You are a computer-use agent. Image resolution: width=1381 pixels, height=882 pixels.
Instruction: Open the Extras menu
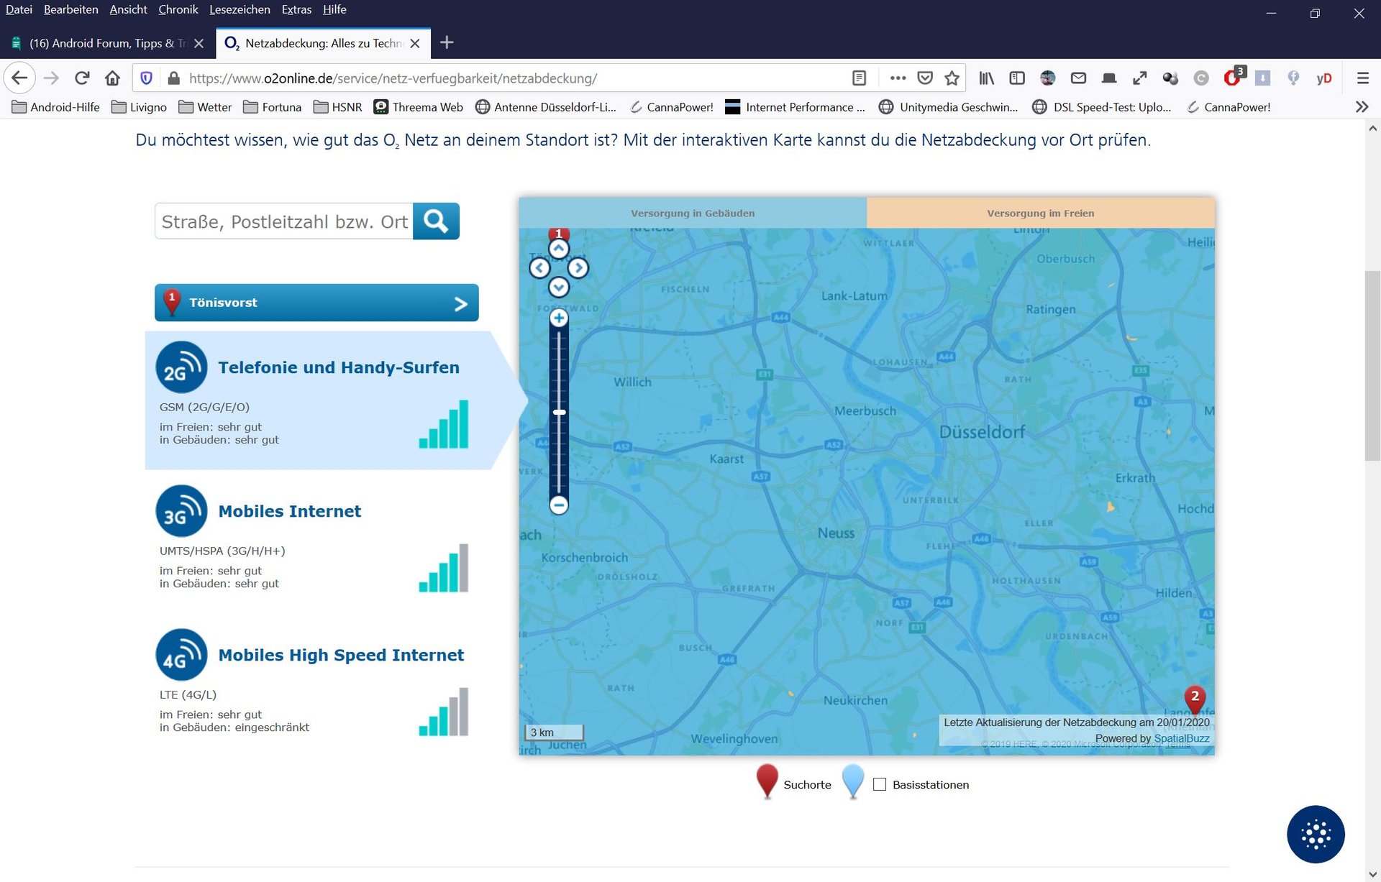(296, 9)
